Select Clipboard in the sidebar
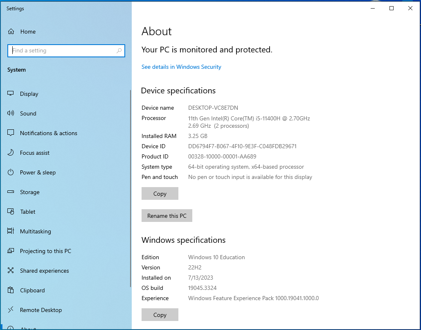This screenshot has width=421, height=330. point(32,290)
